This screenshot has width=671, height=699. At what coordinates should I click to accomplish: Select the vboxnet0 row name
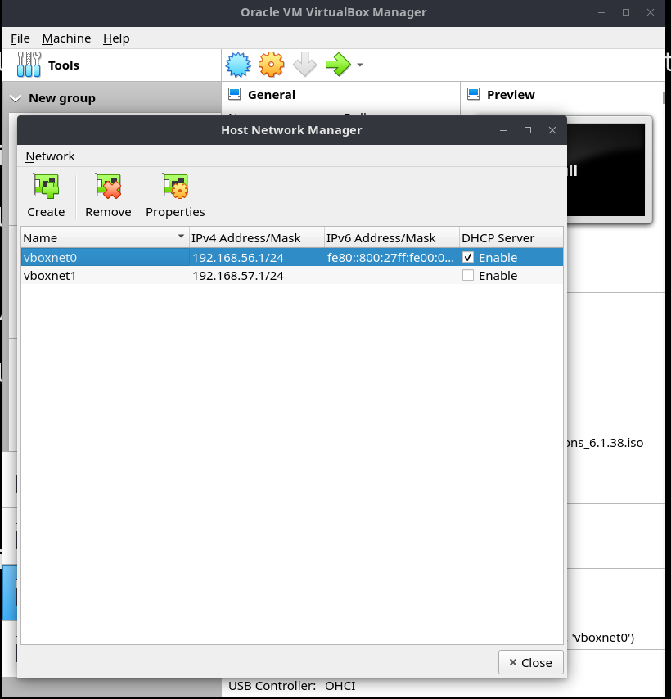[x=50, y=257]
